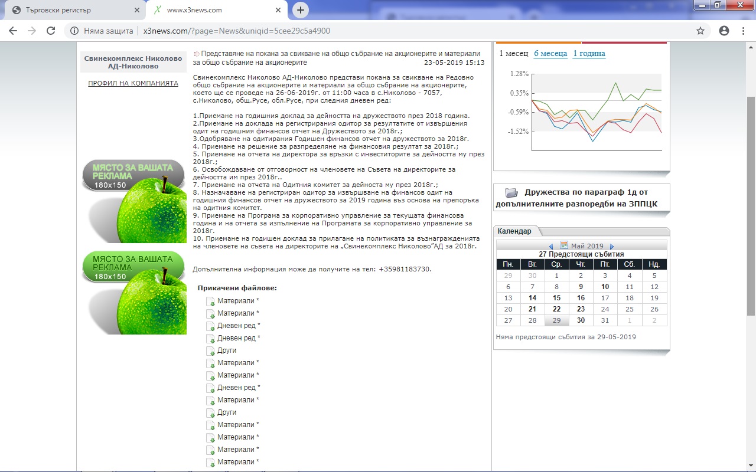Open ПРОФИЛ НА КОМПАНИЯТА link

click(x=133, y=83)
